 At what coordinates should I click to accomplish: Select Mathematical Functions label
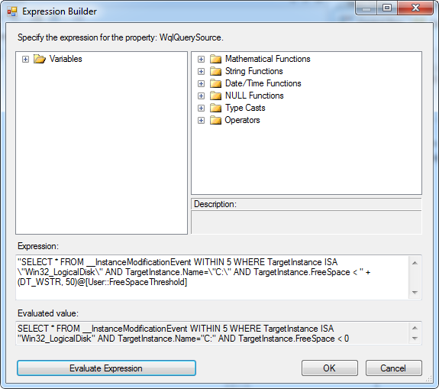268,59
